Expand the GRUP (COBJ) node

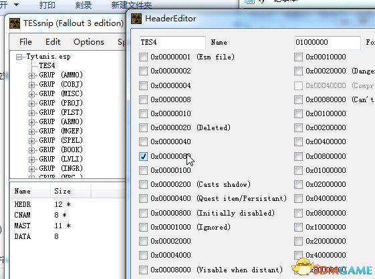[31, 85]
